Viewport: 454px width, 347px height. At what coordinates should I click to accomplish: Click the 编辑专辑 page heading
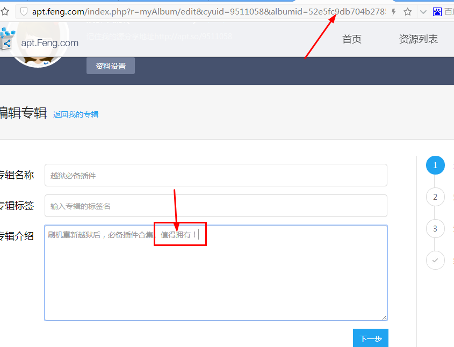[x=23, y=113]
